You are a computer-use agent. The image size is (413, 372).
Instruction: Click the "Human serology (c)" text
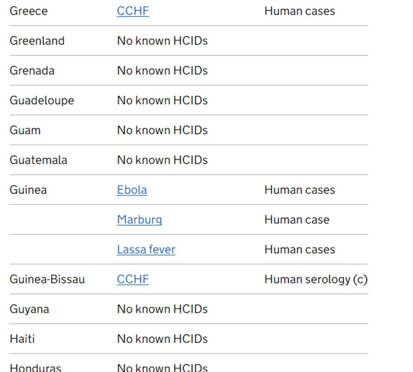316,280
